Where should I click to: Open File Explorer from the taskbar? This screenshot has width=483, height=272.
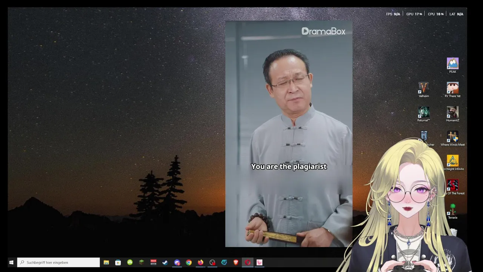click(x=106, y=262)
